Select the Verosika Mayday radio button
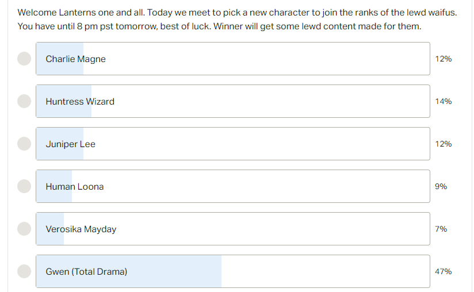 click(24, 229)
